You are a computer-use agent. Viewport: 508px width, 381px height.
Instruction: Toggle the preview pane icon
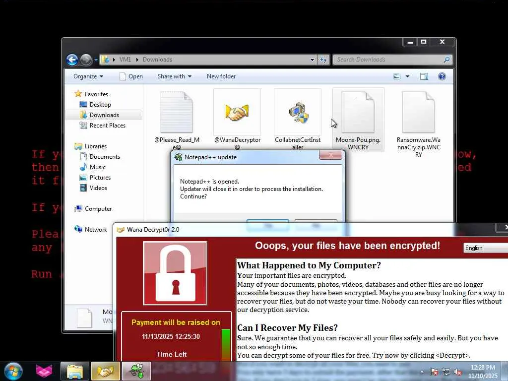(424, 76)
